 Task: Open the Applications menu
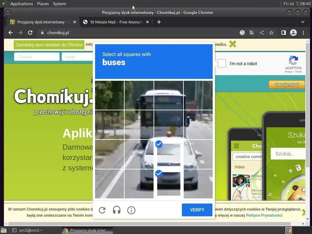(22, 4)
